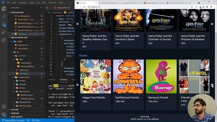Open MovieCard.js in file tree
217x122 pixels.
pos(26,95)
